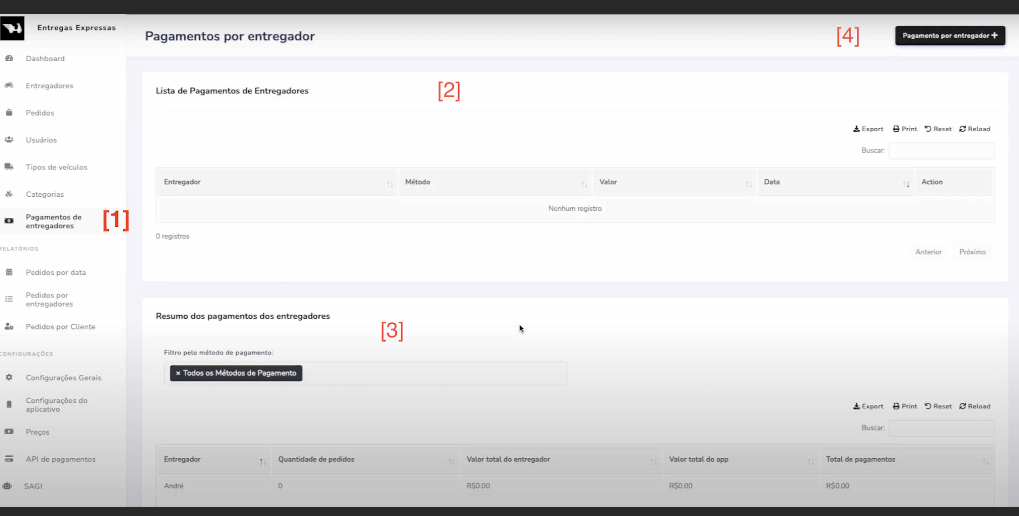
Task: Click the Pedidos bag icon
Action: tap(9, 113)
